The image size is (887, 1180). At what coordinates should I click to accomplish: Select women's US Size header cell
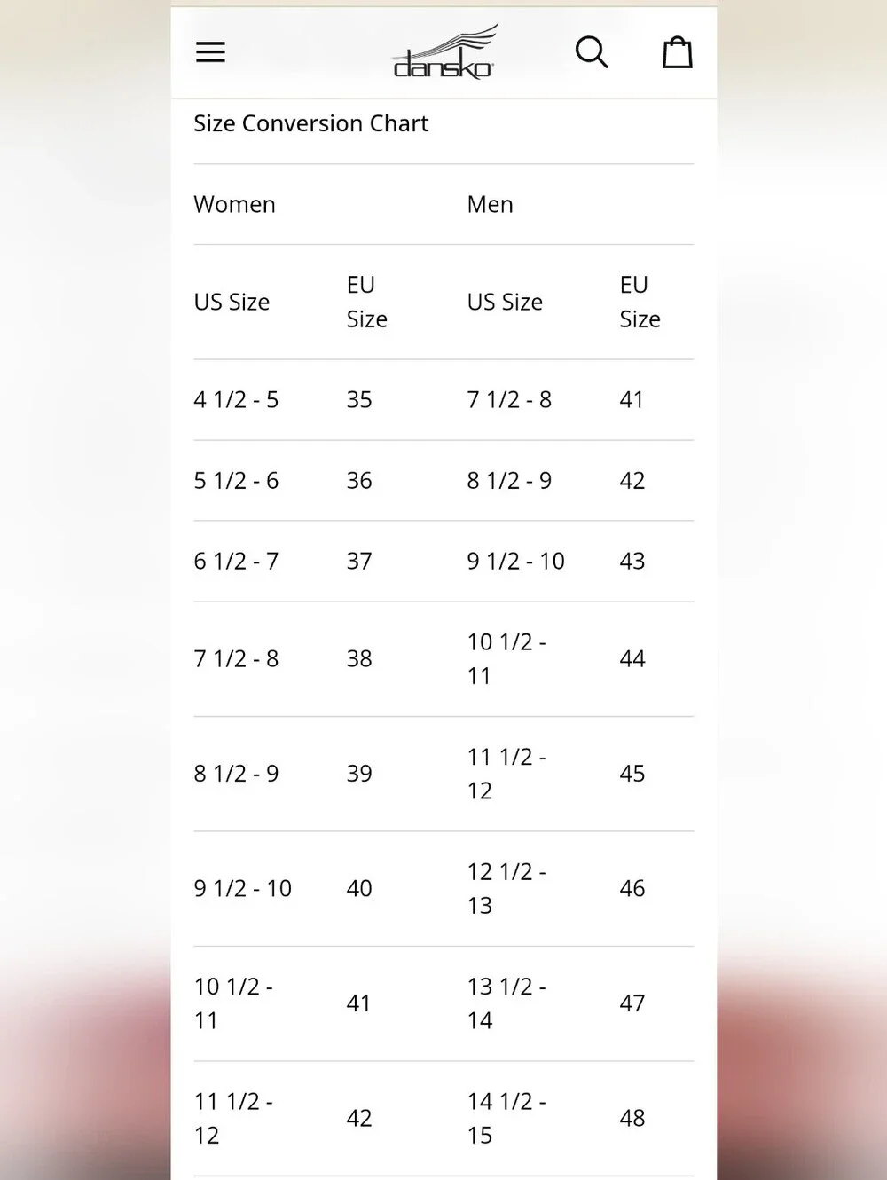[x=232, y=303]
